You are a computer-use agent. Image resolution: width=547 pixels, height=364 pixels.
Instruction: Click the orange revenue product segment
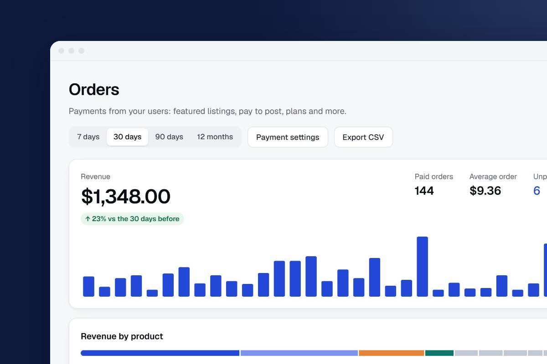tap(392, 353)
